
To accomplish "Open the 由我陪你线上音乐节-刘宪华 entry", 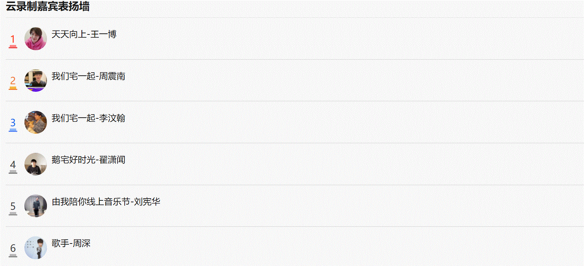I will tap(106, 202).
